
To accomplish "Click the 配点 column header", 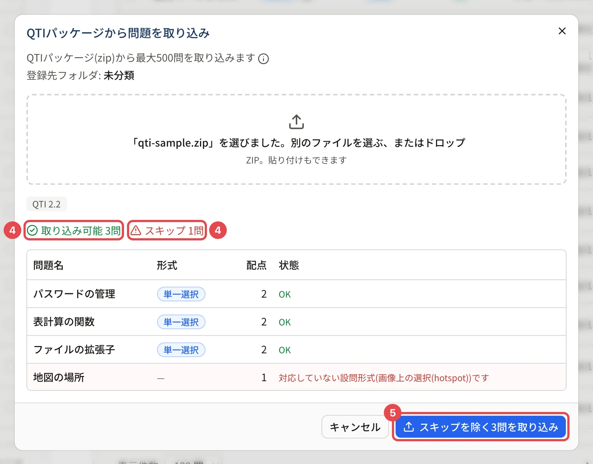I will pos(257,265).
